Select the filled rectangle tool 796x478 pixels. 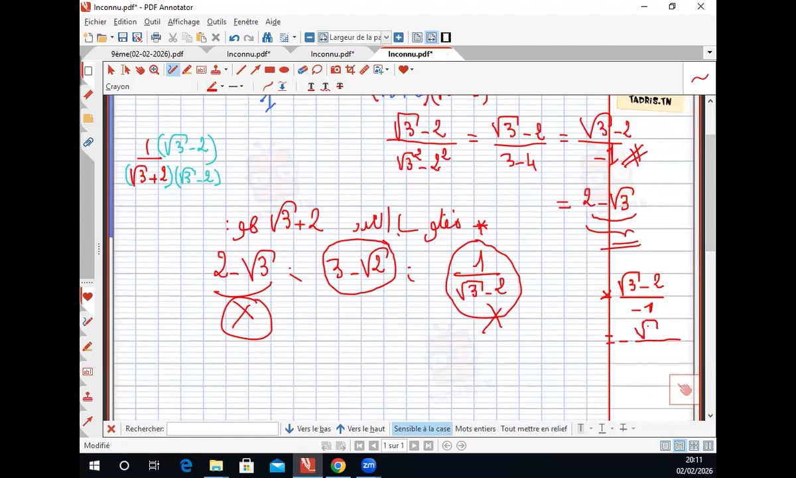click(270, 70)
